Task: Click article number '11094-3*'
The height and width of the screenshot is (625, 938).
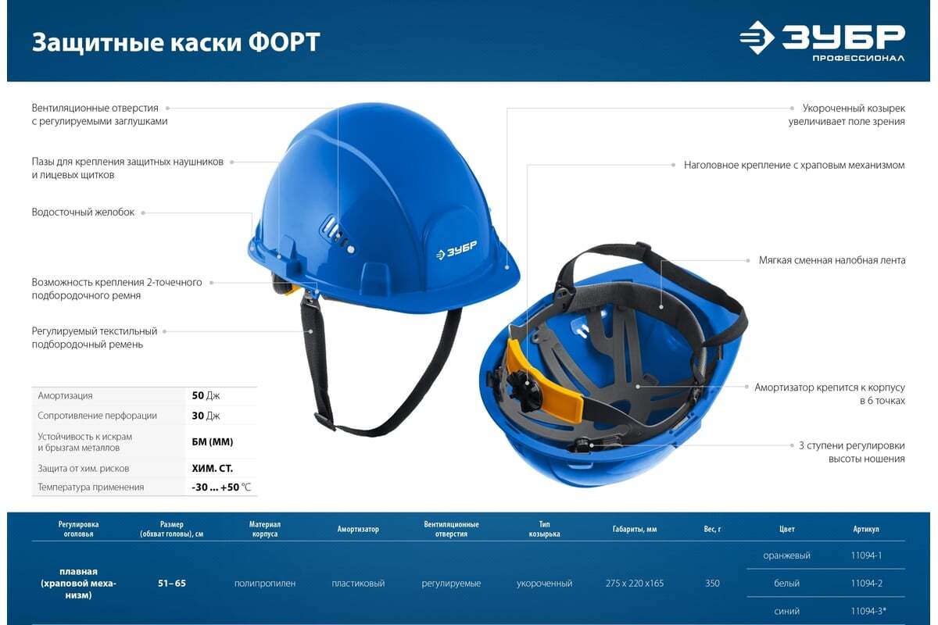Action: [x=868, y=611]
